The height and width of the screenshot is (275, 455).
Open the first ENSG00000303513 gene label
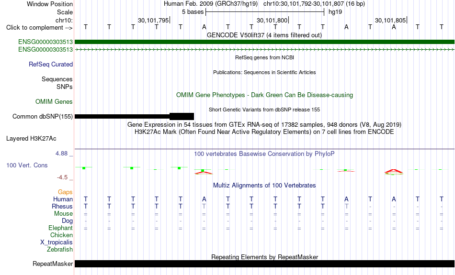click(x=45, y=42)
